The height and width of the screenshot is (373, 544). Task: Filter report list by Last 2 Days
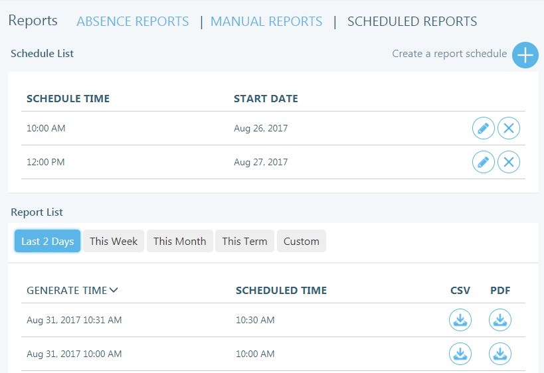47,242
